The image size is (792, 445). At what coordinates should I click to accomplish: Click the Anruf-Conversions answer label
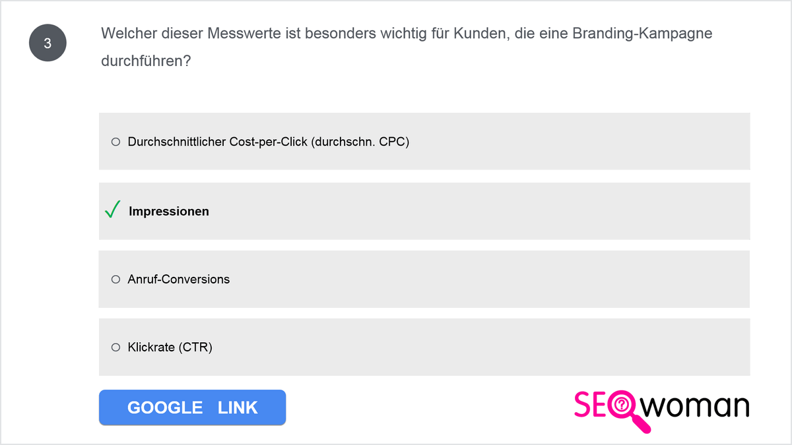[179, 280]
